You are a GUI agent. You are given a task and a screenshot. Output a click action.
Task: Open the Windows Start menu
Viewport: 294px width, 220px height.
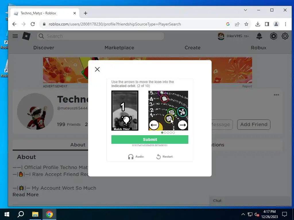click(x=7, y=214)
